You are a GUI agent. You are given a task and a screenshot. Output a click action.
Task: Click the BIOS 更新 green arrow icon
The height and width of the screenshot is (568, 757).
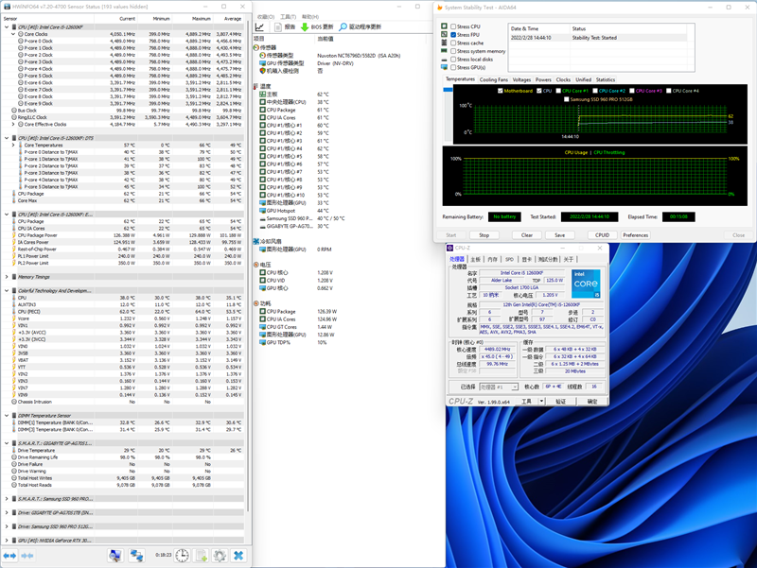[305, 27]
